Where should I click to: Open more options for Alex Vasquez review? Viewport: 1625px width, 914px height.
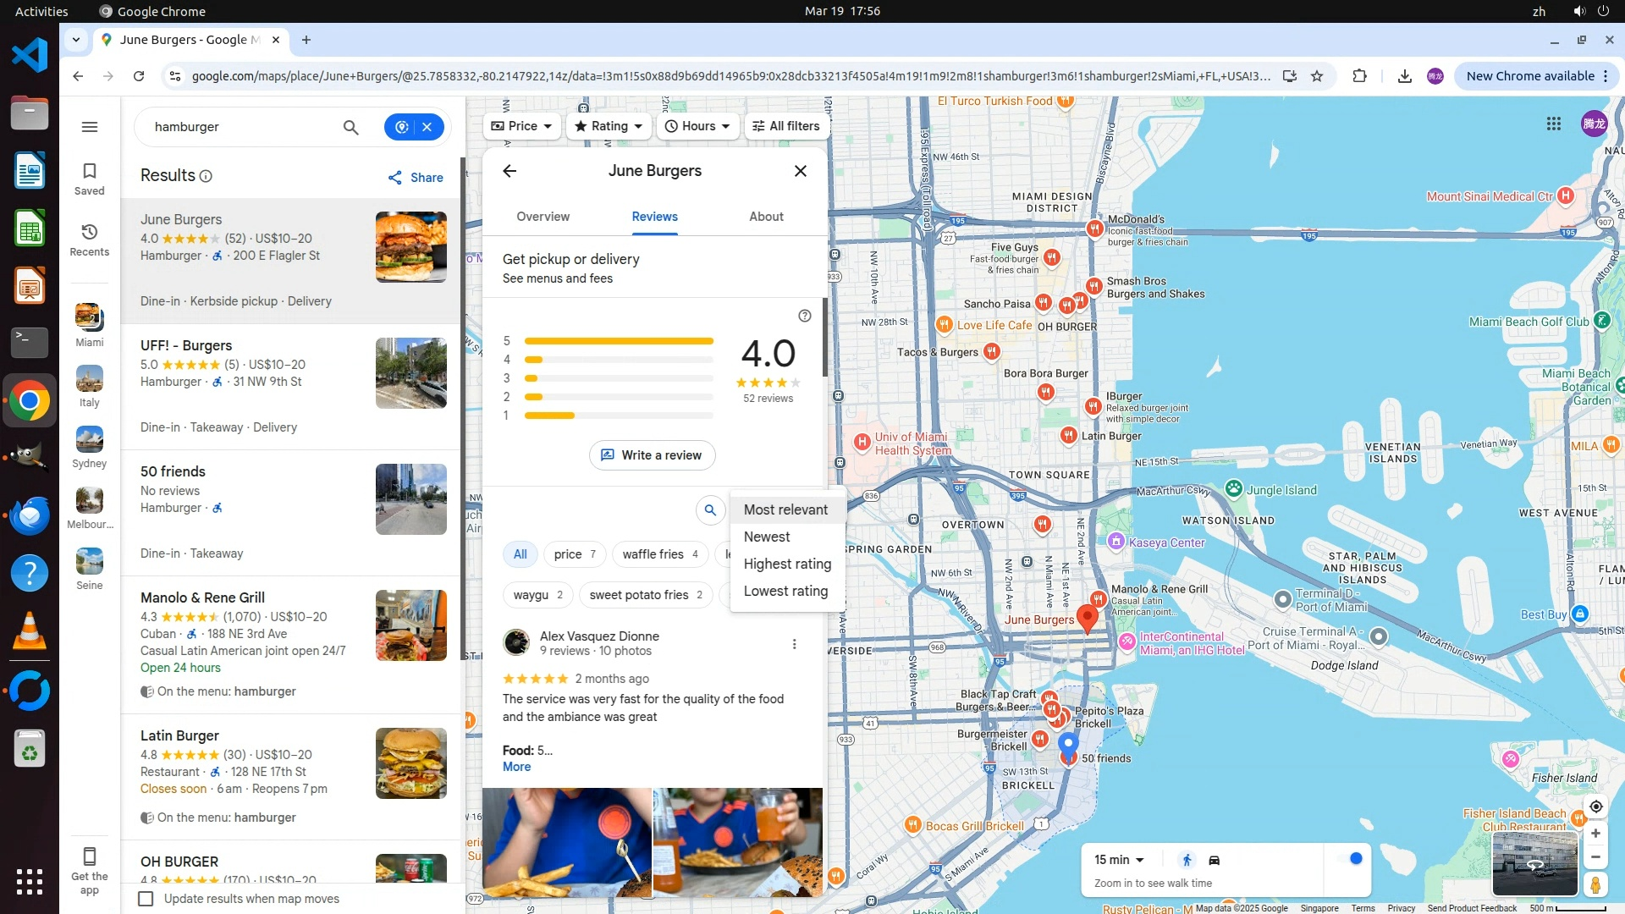coord(794,644)
